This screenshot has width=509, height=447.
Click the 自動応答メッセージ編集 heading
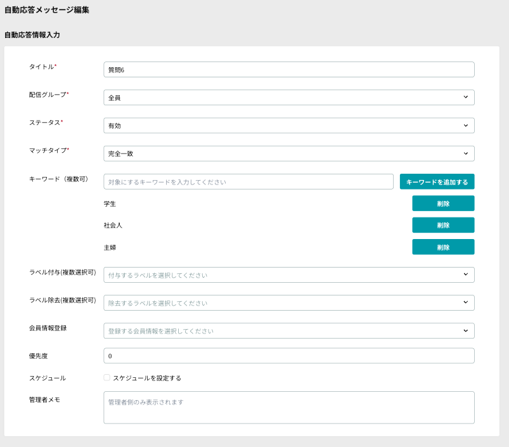(x=47, y=10)
